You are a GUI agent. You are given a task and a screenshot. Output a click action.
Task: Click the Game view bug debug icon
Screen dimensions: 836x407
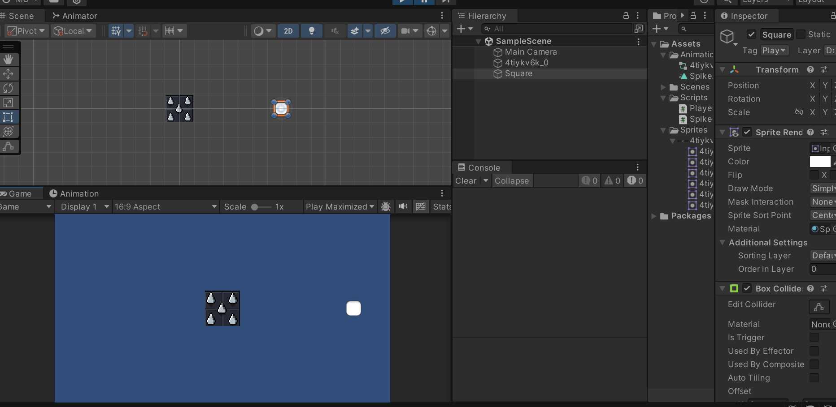pyautogui.click(x=386, y=207)
